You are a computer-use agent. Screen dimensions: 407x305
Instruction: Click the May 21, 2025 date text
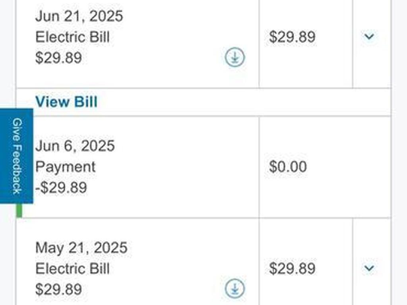point(81,248)
